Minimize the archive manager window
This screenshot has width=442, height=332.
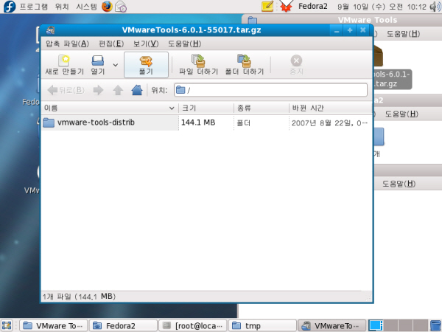(x=337, y=30)
